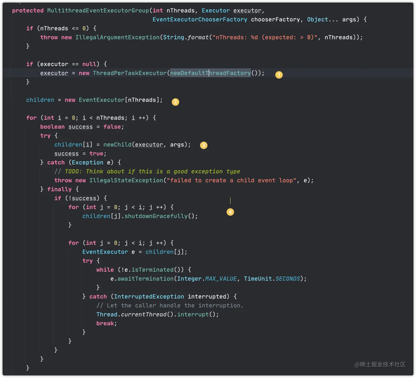Click the highlighted newDefaultThreadFactory call
The height and width of the screenshot is (378, 416).
coord(210,73)
